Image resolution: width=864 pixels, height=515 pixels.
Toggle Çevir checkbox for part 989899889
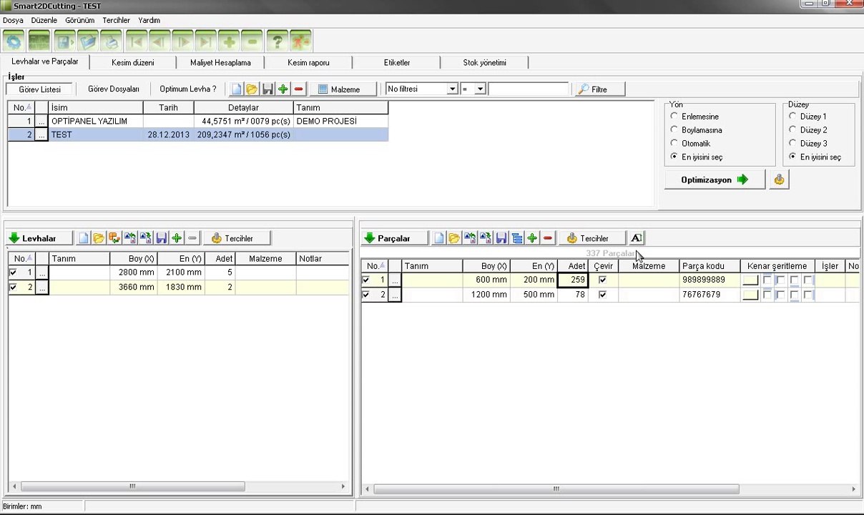click(x=602, y=280)
